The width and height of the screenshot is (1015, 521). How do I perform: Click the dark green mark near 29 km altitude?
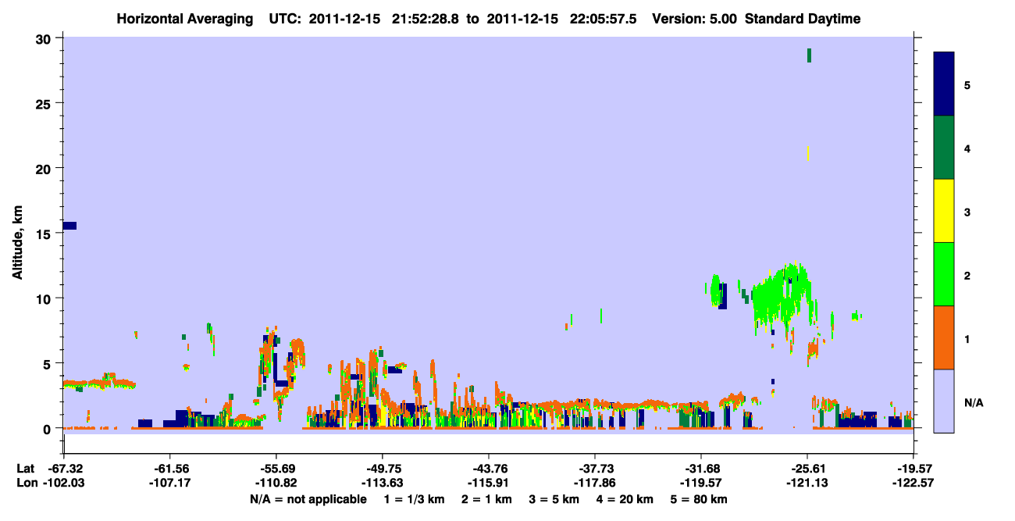809,55
